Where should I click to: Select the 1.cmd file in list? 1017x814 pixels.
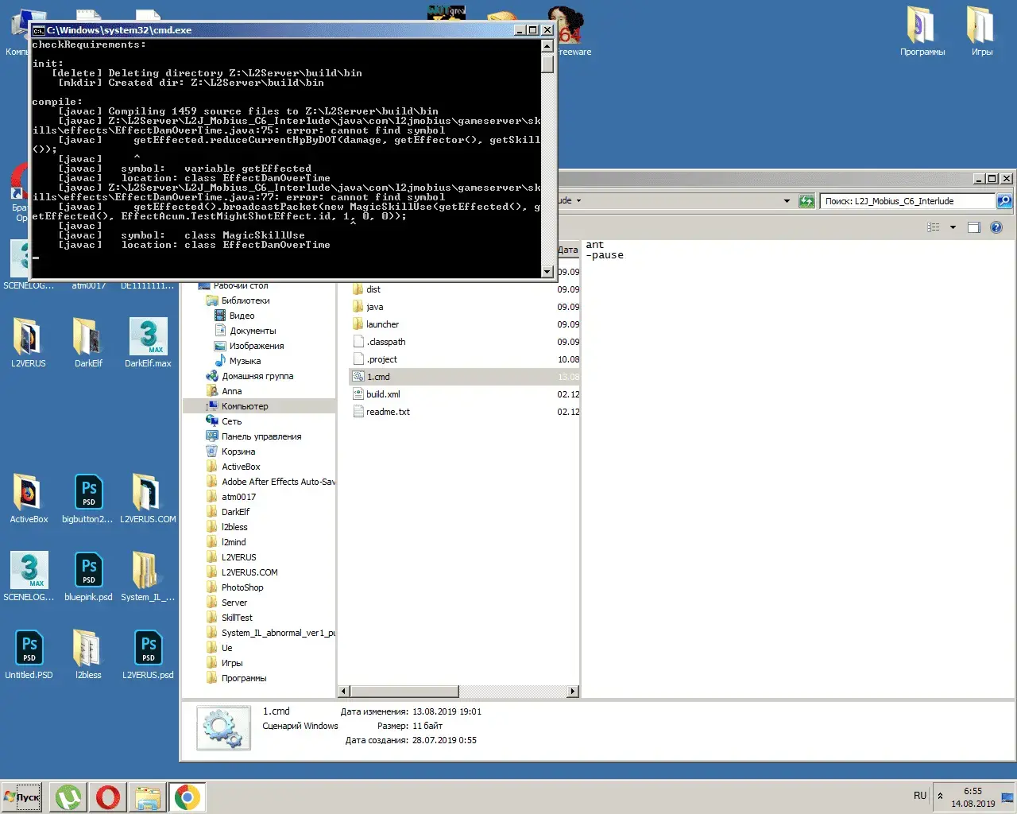[465, 377]
